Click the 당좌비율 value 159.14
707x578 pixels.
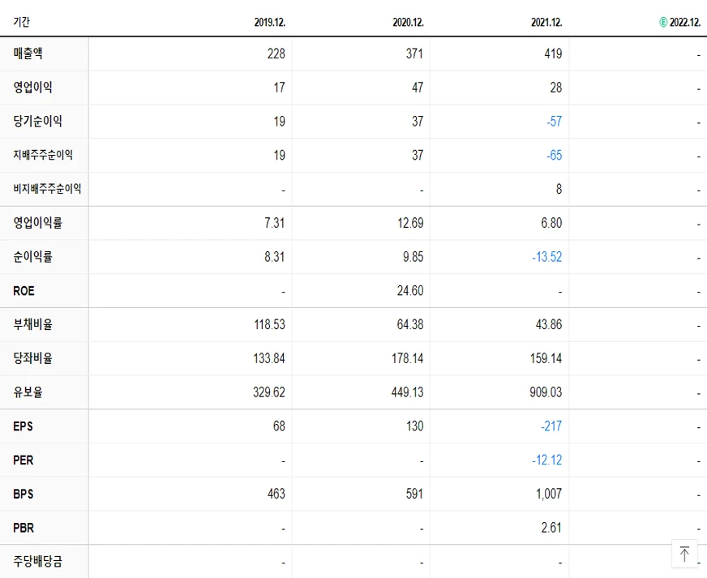click(546, 358)
